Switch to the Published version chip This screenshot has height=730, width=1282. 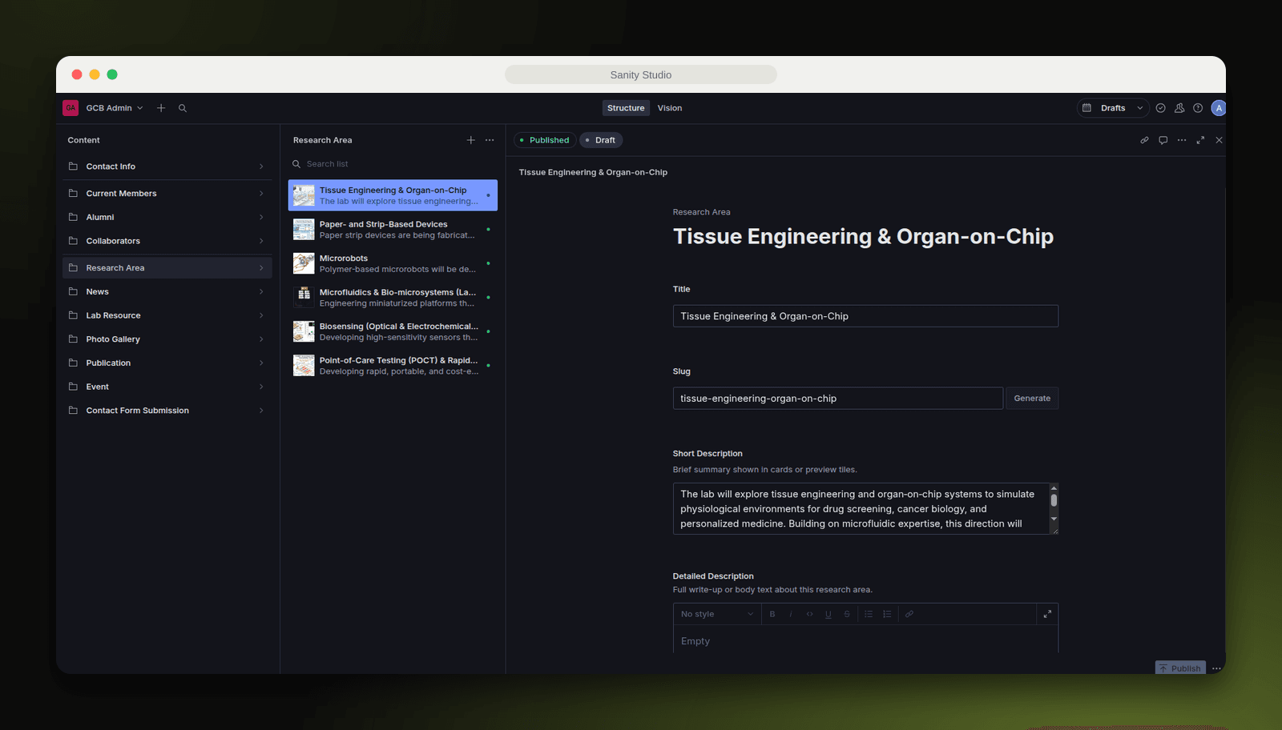[x=545, y=140]
